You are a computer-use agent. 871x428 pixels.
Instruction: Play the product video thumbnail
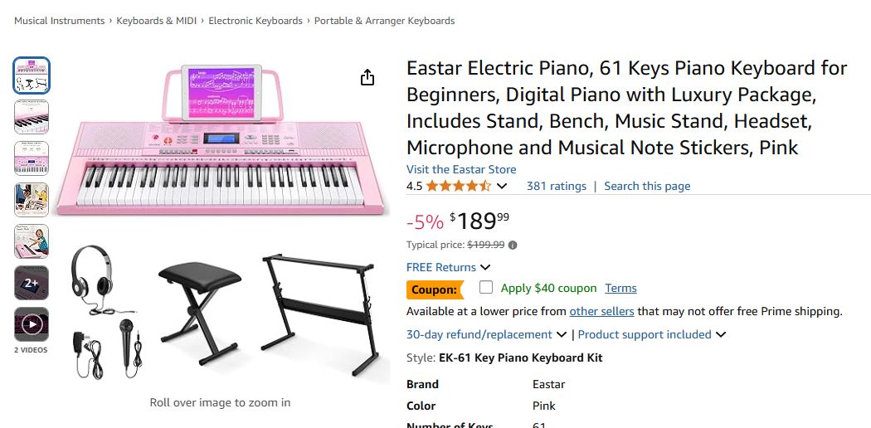click(x=32, y=324)
